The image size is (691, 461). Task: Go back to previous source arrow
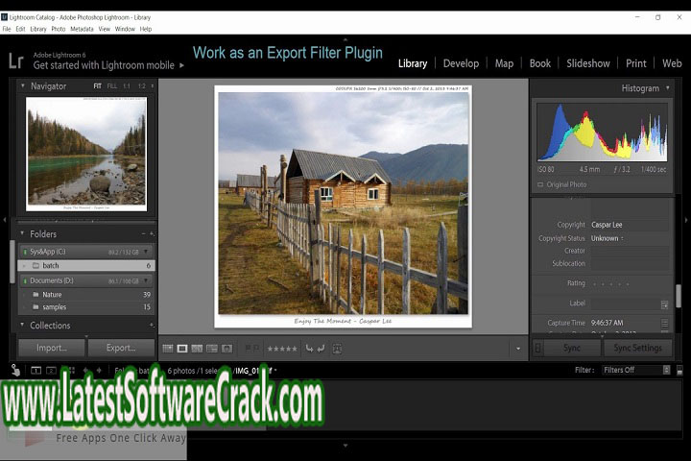pos(85,370)
